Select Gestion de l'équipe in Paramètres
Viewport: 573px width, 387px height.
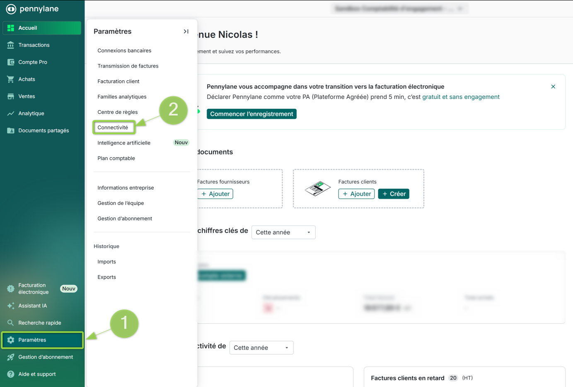pyautogui.click(x=121, y=203)
